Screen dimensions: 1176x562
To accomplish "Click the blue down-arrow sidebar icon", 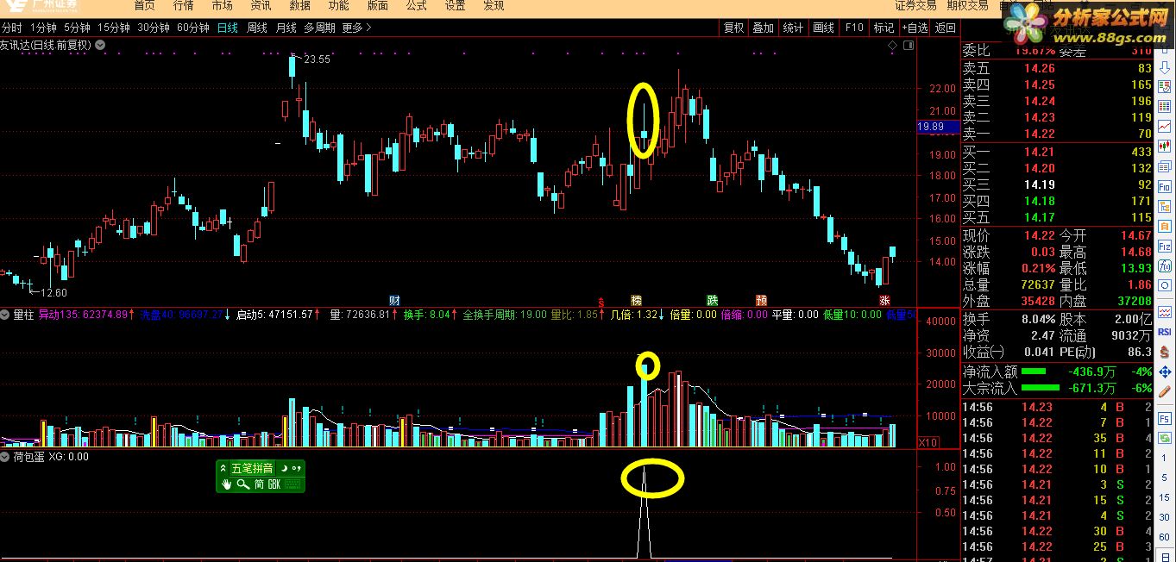I will pos(1164,67).
